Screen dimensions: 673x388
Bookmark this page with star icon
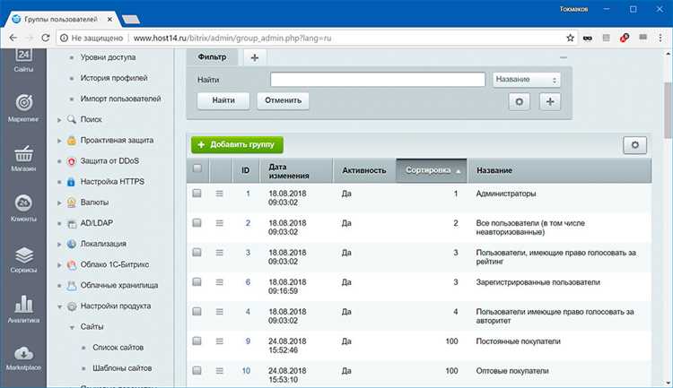pos(570,39)
